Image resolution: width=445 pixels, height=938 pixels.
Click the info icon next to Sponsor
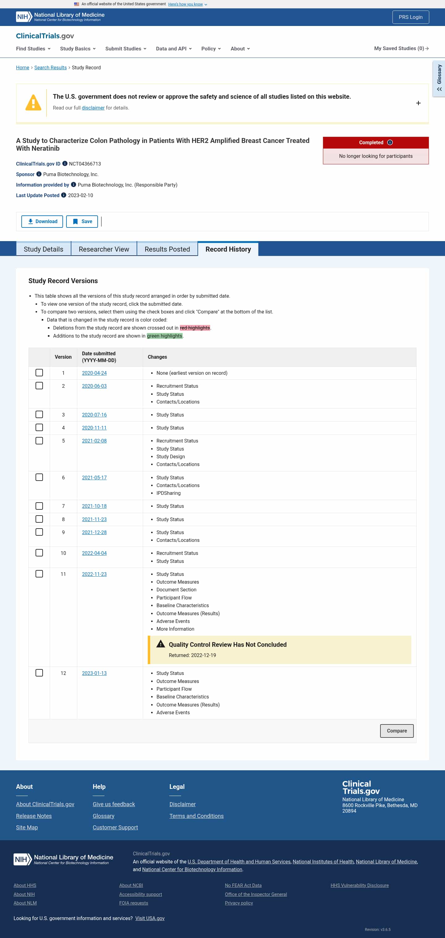tap(39, 174)
